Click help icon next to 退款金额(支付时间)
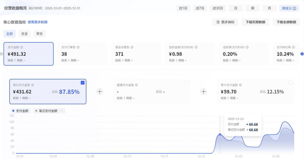 (196, 47)
